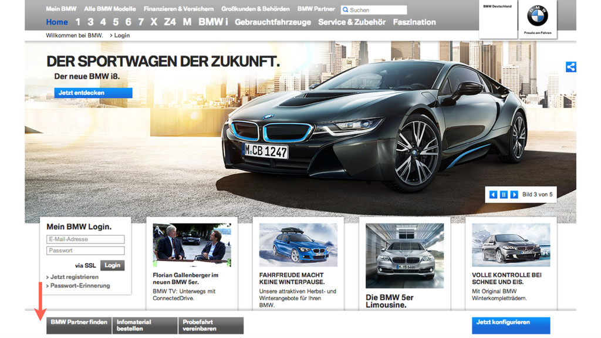601x338 pixels.
Task: Click 'DER SPORTWAGEN DER ZUKUNFT.' headline
Action: [163, 61]
